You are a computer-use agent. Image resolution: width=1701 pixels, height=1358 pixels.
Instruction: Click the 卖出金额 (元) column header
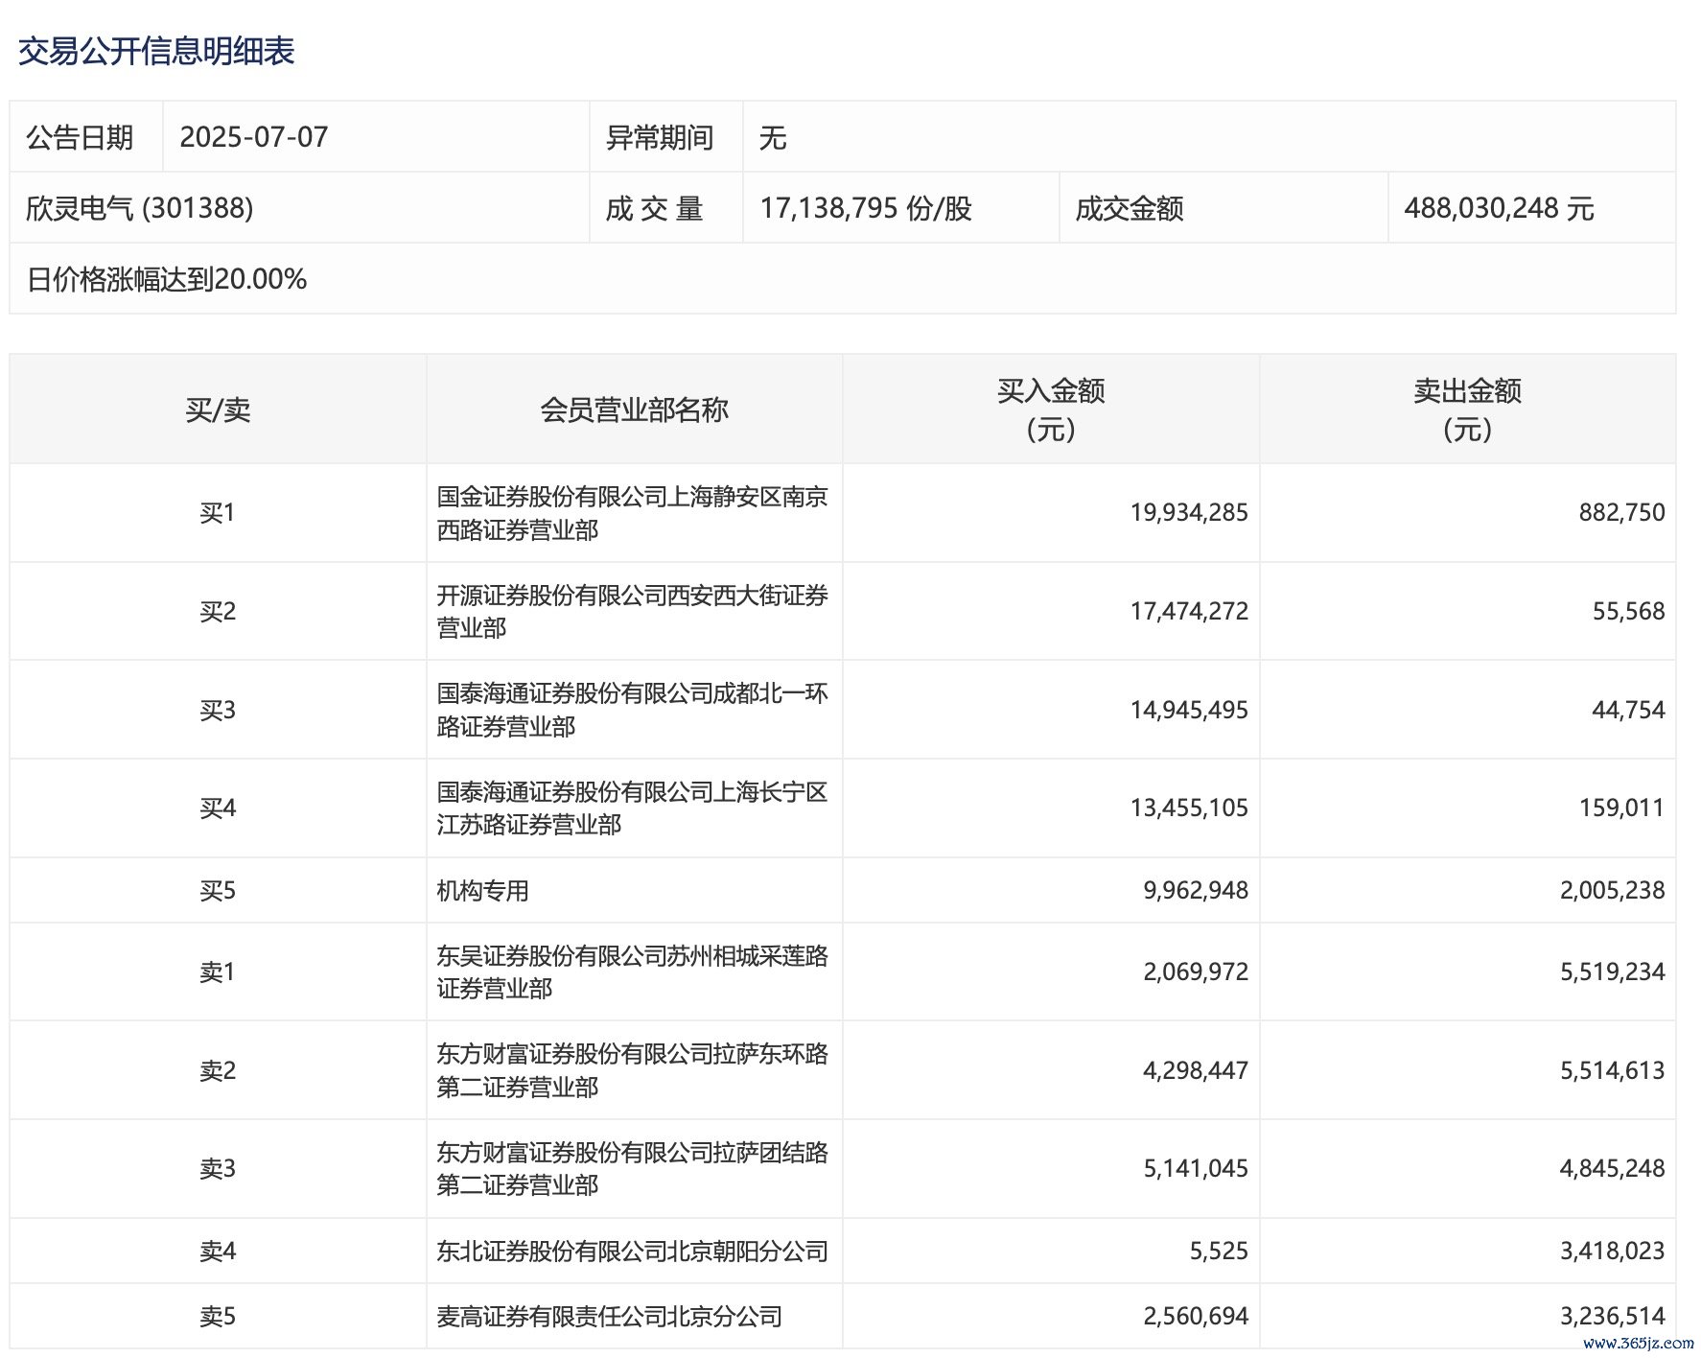pyautogui.click(x=1467, y=410)
